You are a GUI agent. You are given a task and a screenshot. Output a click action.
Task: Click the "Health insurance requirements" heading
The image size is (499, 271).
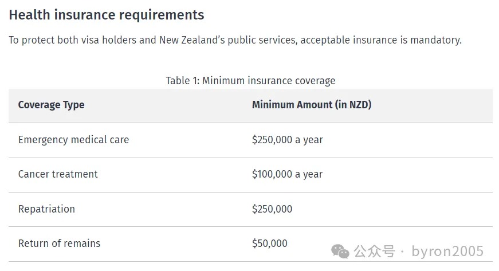click(107, 15)
